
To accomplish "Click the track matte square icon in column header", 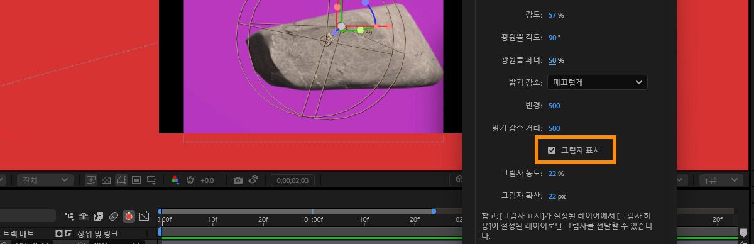I will pos(59,234).
